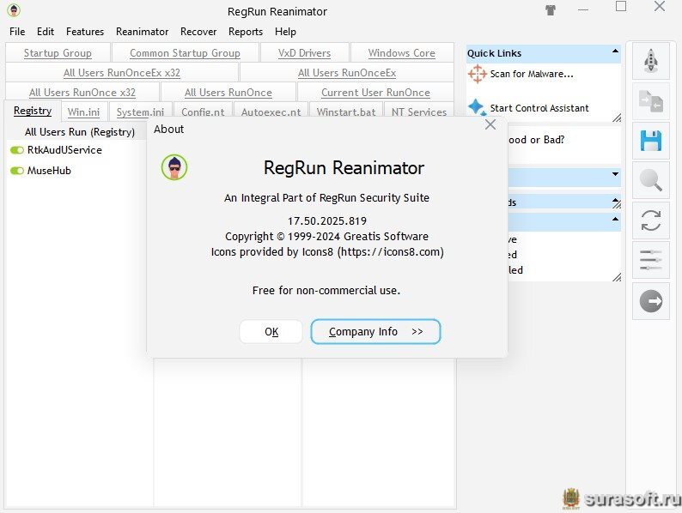Toggle the MuseHub startup switch
The height and width of the screenshot is (513, 682).
point(17,171)
